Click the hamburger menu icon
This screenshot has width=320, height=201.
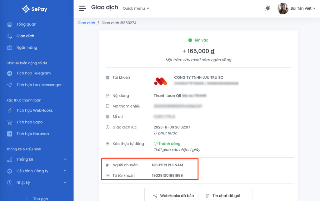(82, 8)
